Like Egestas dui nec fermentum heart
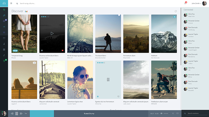Viewport: 209px width, 117px height. coord(118,96)
